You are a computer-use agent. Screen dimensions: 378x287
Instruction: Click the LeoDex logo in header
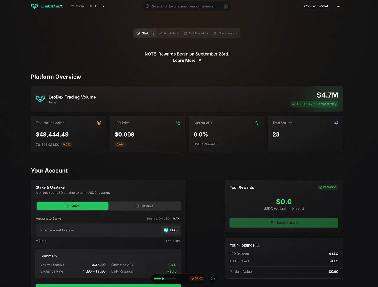pyautogui.click(x=47, y=6)
